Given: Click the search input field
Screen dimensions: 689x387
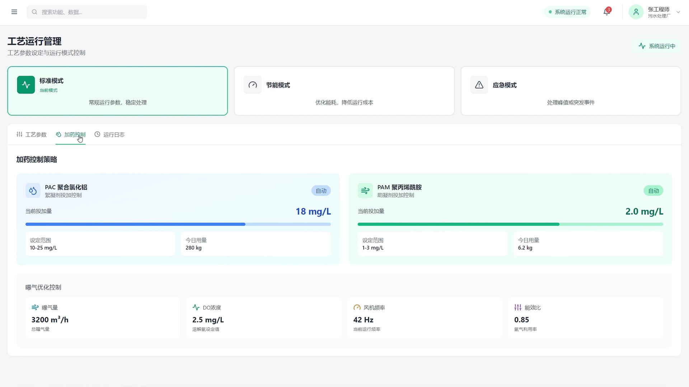Looking at the screenshot, I should pyautogui.click(x=87, y=12).
